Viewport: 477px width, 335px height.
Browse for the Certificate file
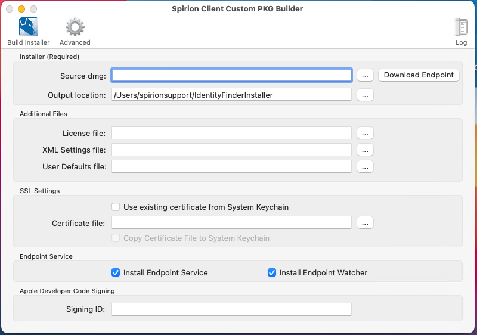(366, 222)
